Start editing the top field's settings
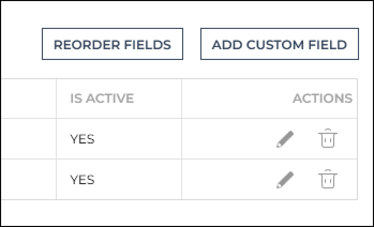 pos(285,139)
